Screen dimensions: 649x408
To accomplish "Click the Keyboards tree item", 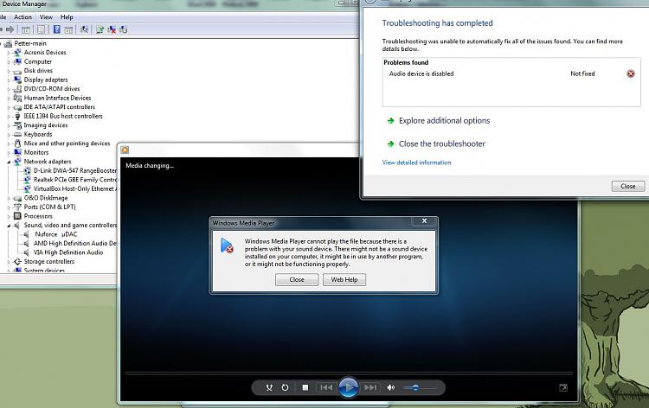I will click(x=38, y=134).
